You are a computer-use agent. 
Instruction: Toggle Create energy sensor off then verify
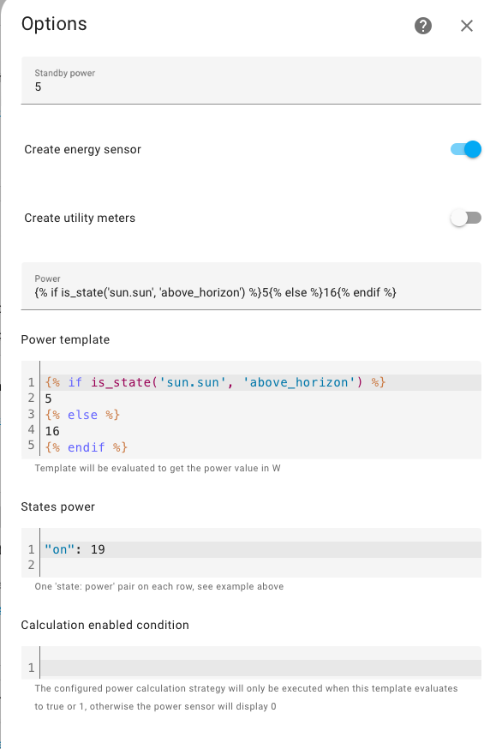[x=465, y=149]
